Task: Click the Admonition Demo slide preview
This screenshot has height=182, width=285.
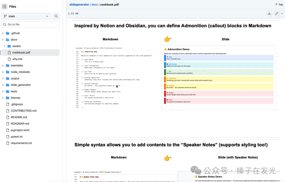Action: click(x=219, y=77)
